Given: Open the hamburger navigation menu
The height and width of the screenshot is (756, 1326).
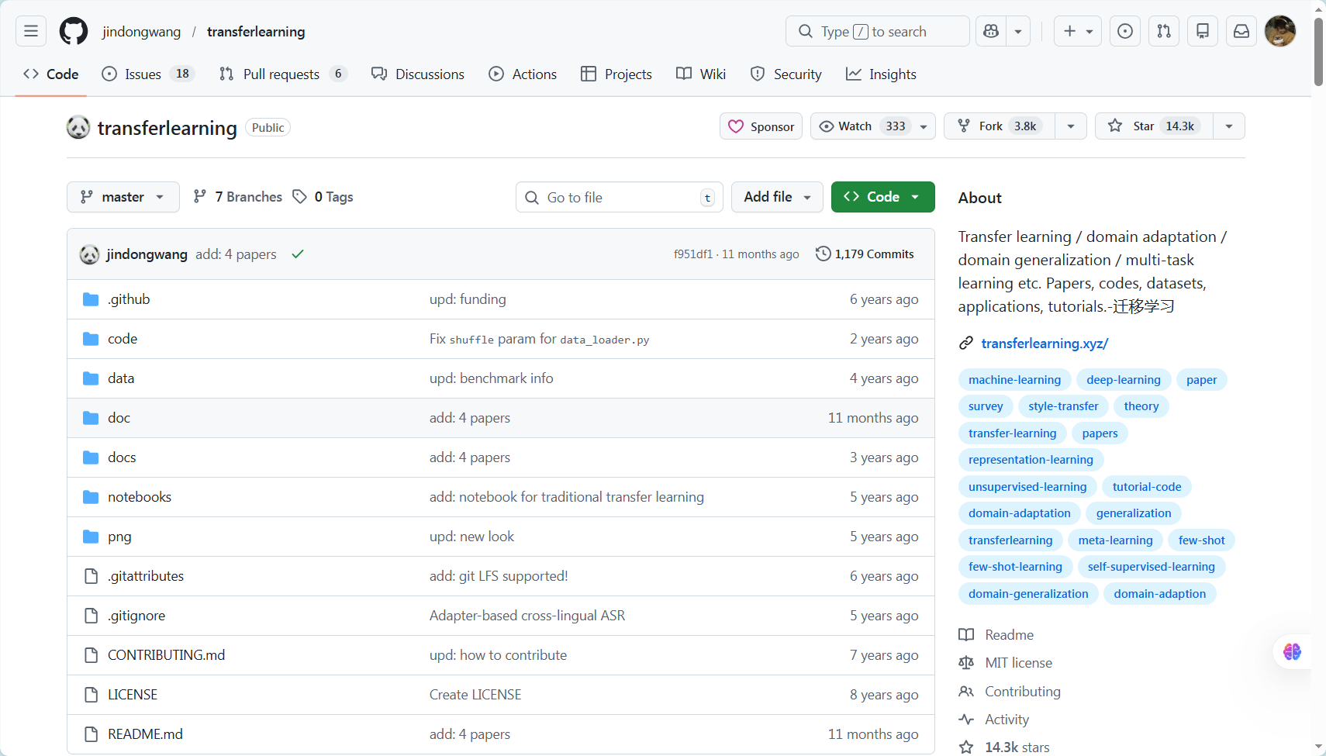Looking at the screenshot, I should pos(31,31).
